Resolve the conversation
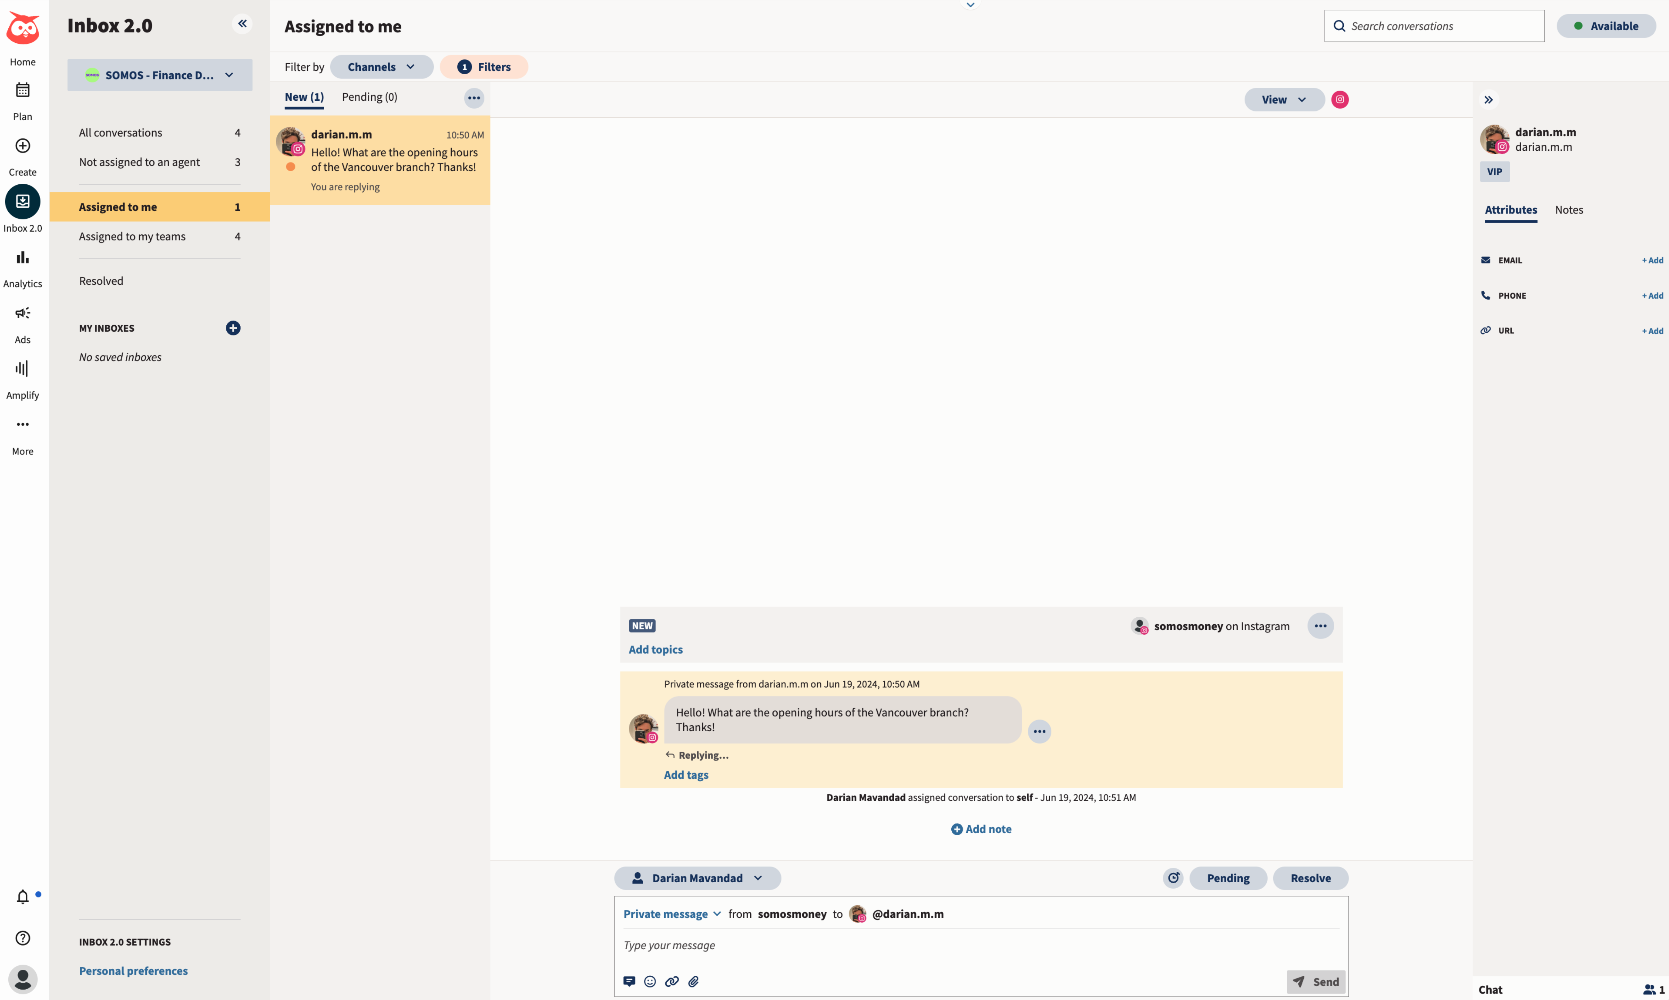The width and height of the screenshot is (1669, 1000). (x=1310, y=877)
